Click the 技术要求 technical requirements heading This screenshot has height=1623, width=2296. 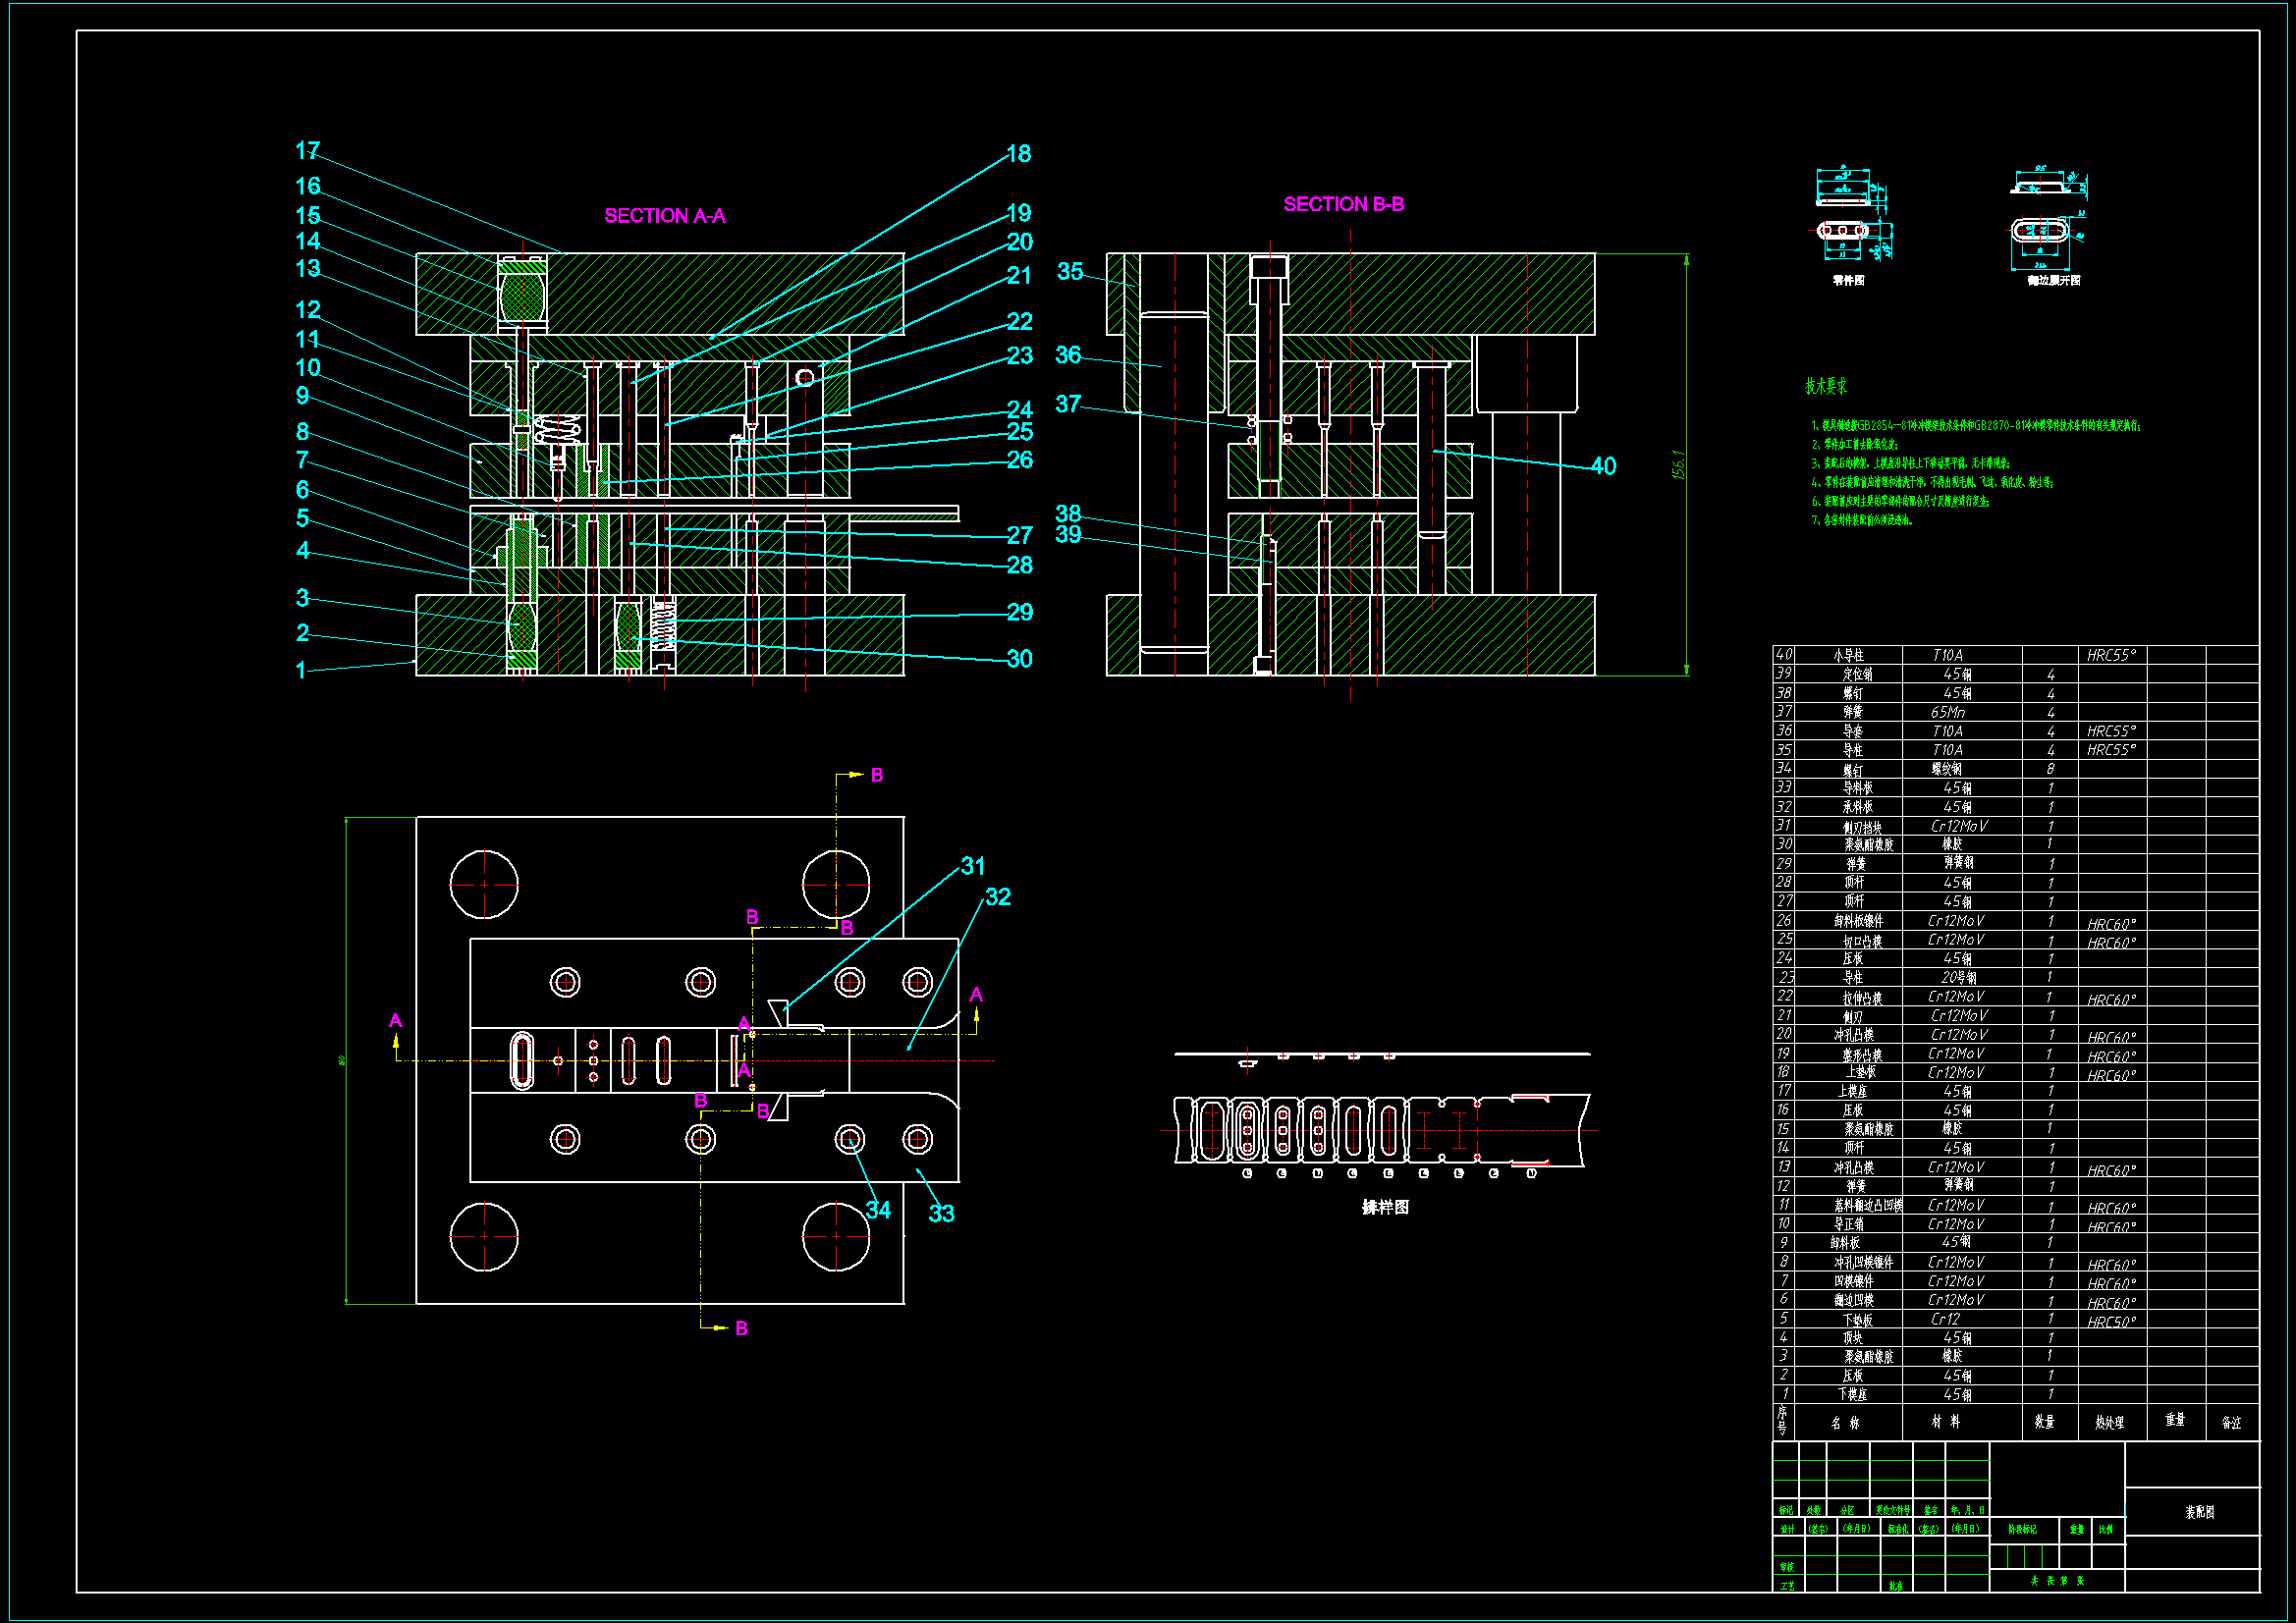(x=1826, y=386)
